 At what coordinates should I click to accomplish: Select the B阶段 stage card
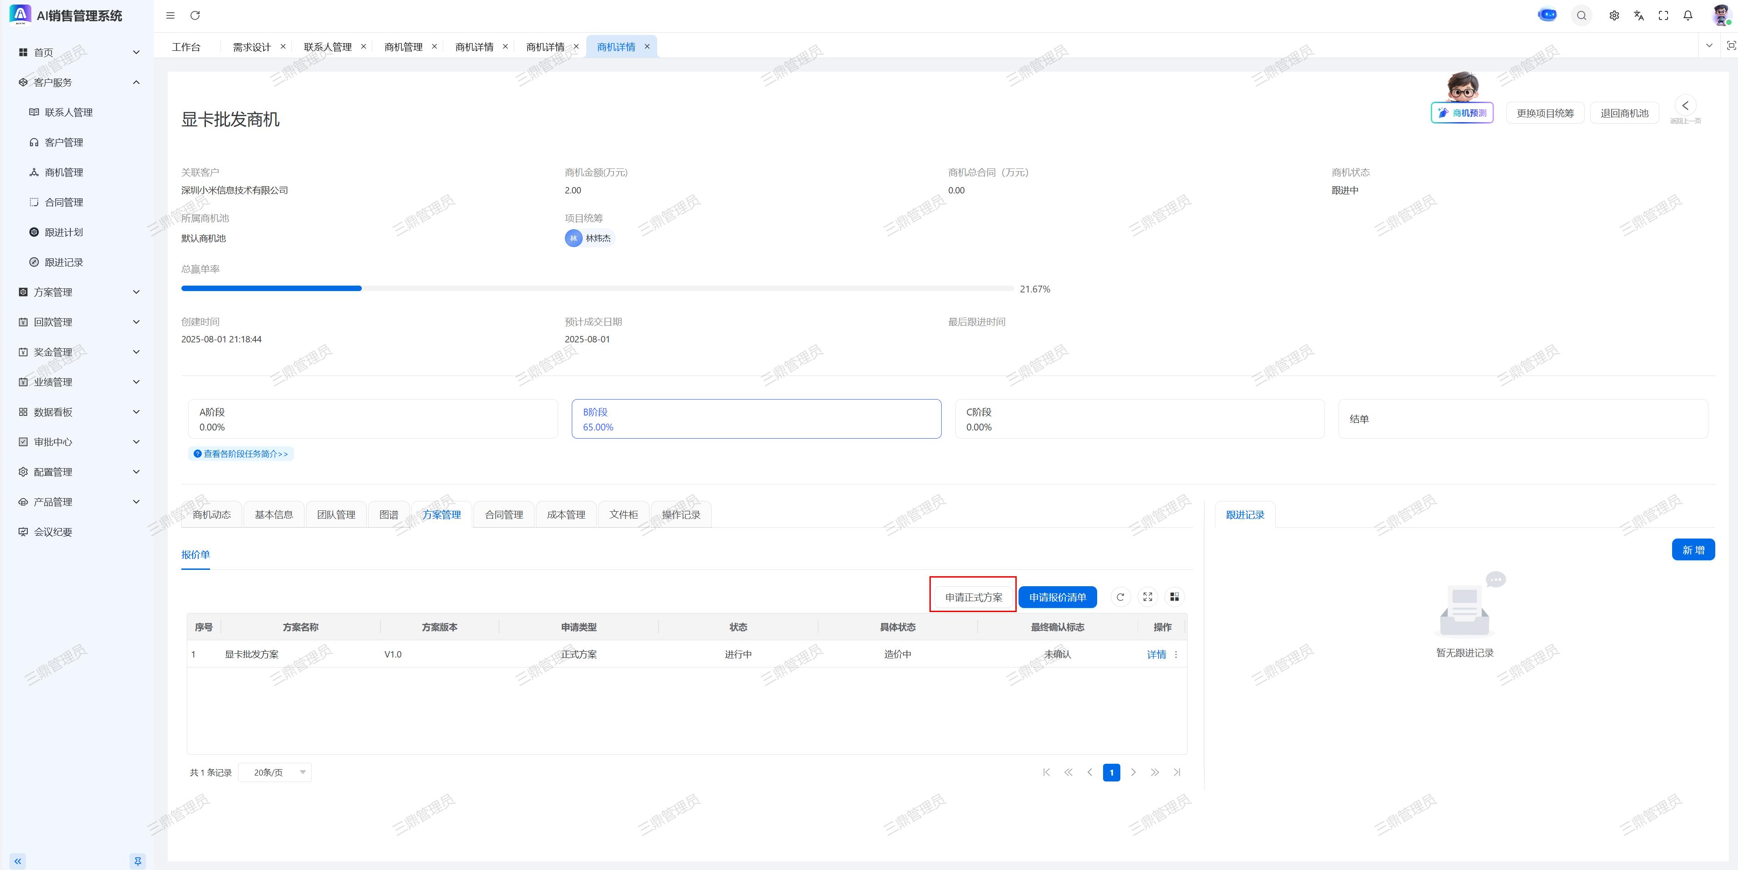point(756,419)
